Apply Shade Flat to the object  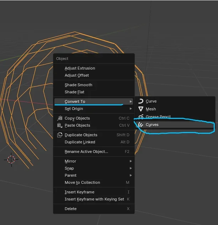[x=94, y=92]
